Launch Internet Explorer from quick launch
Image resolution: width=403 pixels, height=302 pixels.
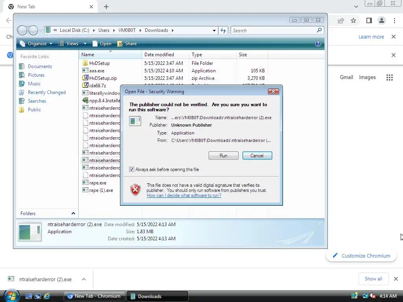click(x=47, y=296)
